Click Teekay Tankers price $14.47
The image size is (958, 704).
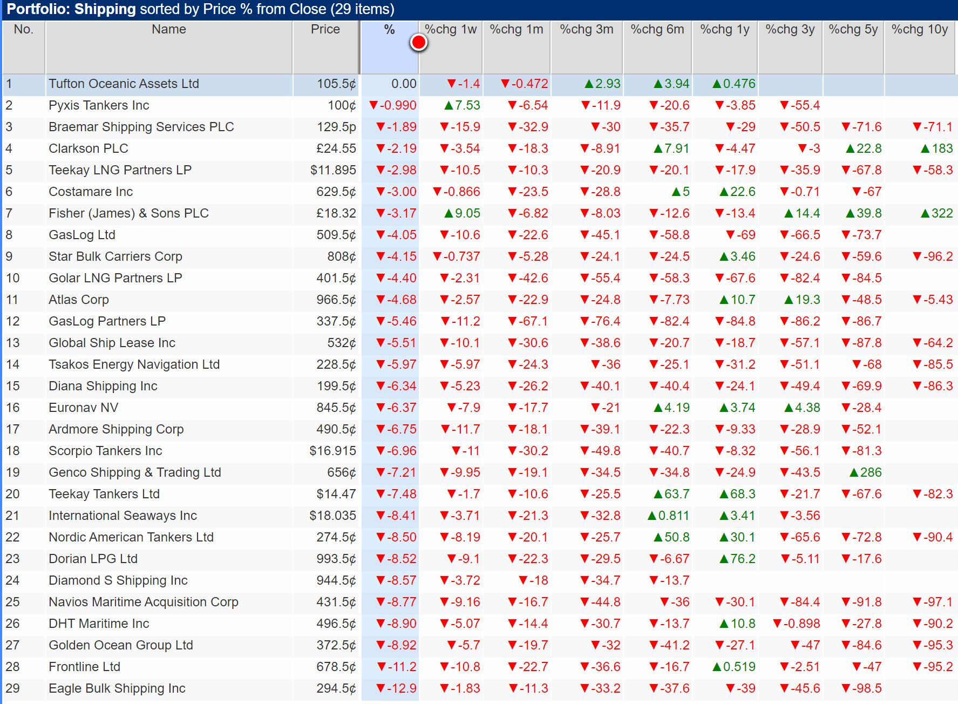click(x=336, y=494)
